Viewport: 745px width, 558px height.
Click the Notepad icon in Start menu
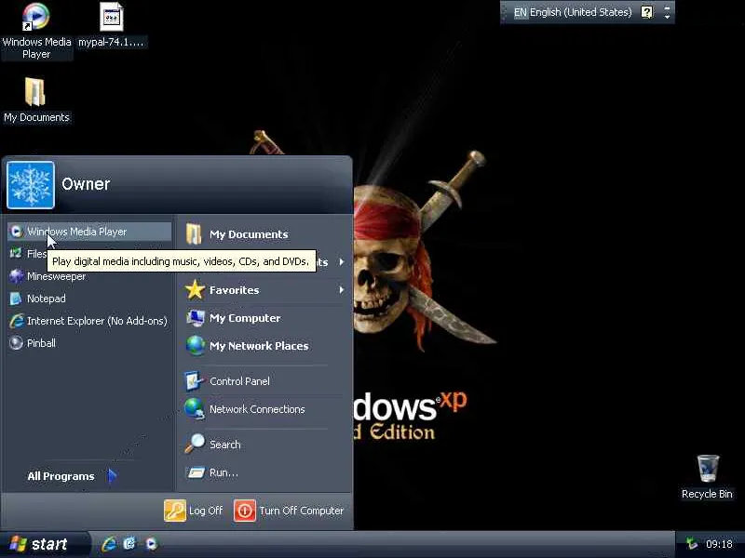[16, 299]
